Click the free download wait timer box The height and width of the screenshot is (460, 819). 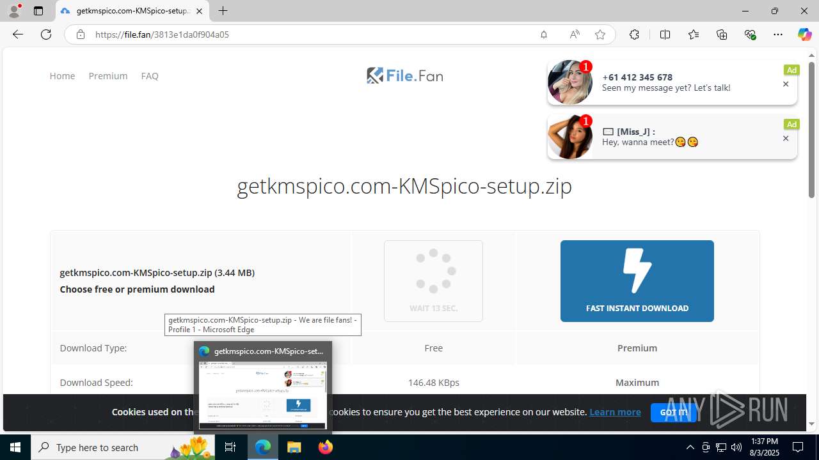tap(433, 281)
